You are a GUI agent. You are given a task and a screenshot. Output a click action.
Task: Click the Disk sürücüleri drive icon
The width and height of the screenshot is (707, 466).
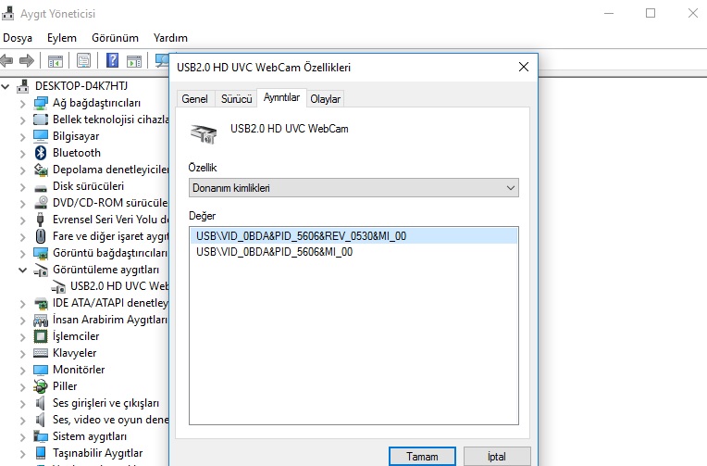(x=41, y=188)
